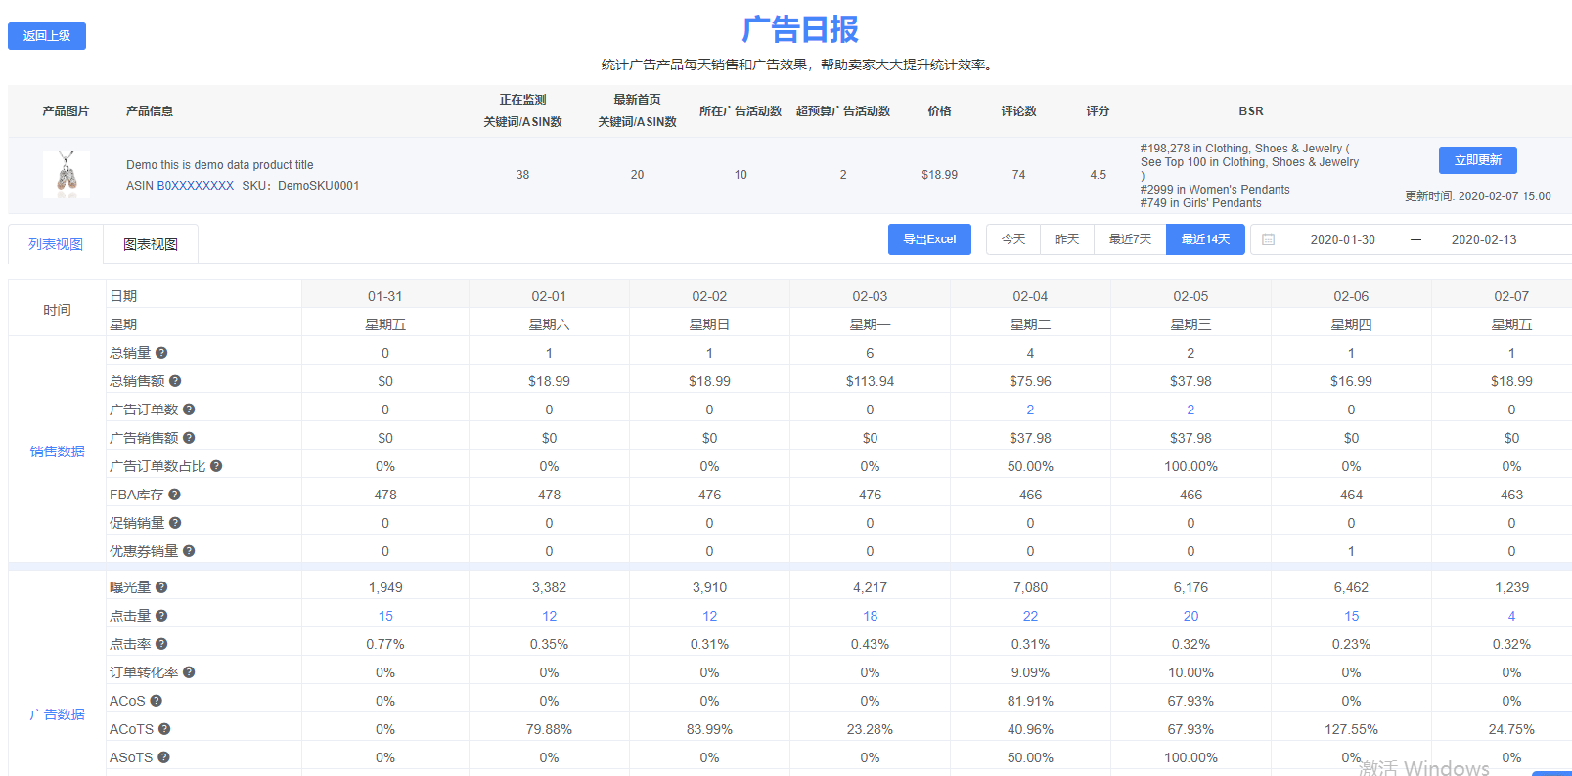Click help icon next to 曝光量
This screenshot has width=1572, height=776.
point(161,587)
